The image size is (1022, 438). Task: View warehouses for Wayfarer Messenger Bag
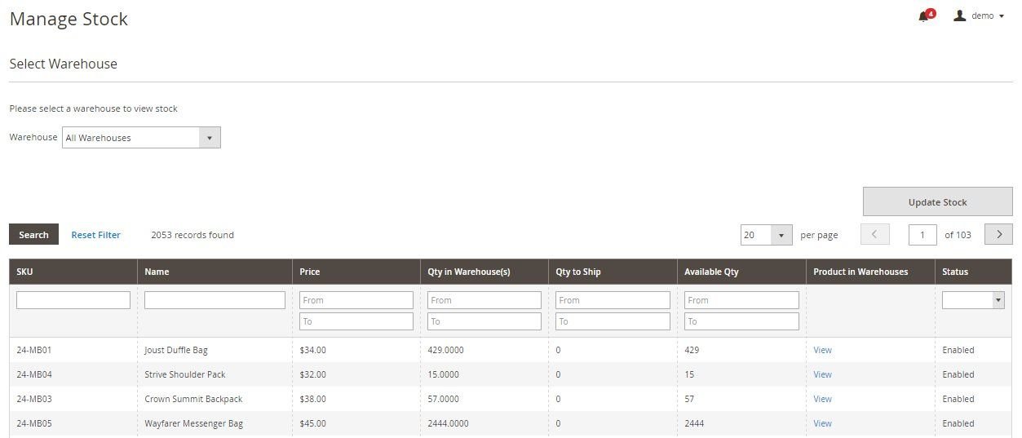point(822,423)
